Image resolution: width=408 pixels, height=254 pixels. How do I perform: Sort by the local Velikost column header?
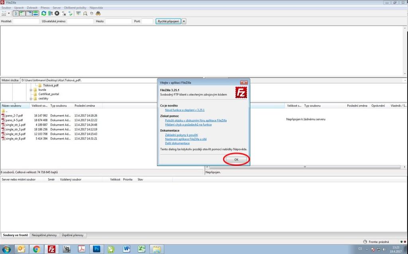tap(39, 106)
